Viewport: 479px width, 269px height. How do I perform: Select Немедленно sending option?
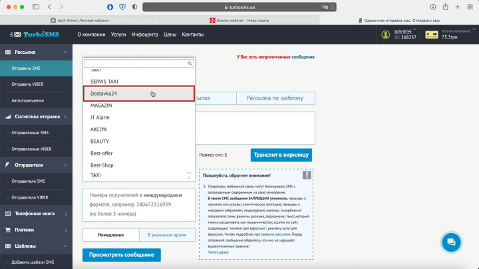coord(111,235)
